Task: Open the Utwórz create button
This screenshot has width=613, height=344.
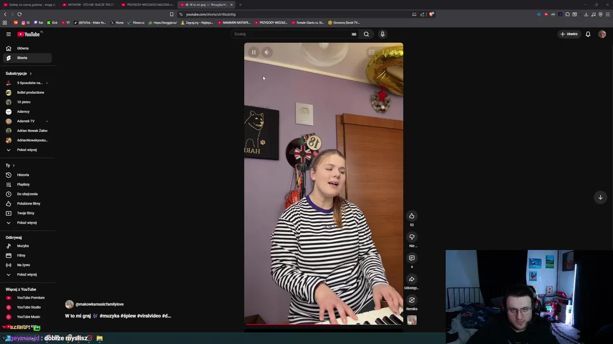Action: tap(569, 34)
